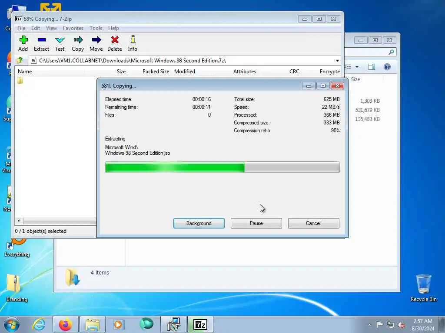Click the Windows Start button
The height and width of the screenshot is (333, 445).
[11, 324]
